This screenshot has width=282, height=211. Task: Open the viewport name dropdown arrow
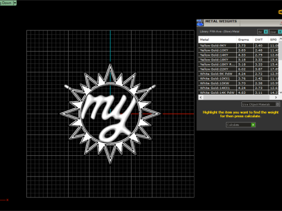pyautogui.click(x=15, y=3)
